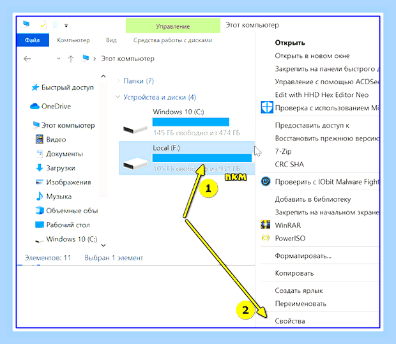Switch to the Вид ribbon tab
The image size is (396, 344).
pos(111,40)
